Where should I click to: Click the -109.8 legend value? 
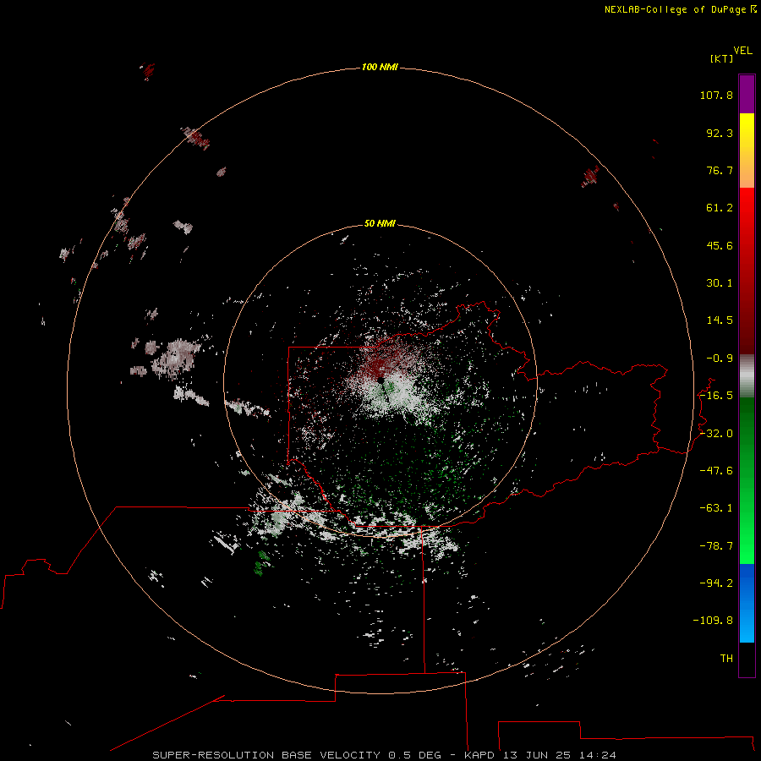(713, 621)
